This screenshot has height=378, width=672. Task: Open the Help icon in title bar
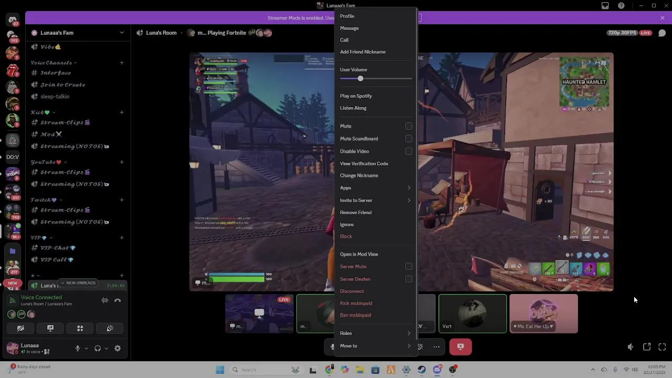click(622, 6)
